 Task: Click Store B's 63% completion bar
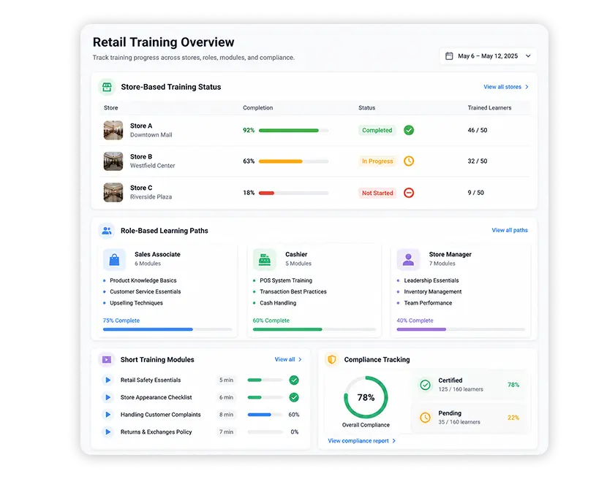[x=293, y=161]
